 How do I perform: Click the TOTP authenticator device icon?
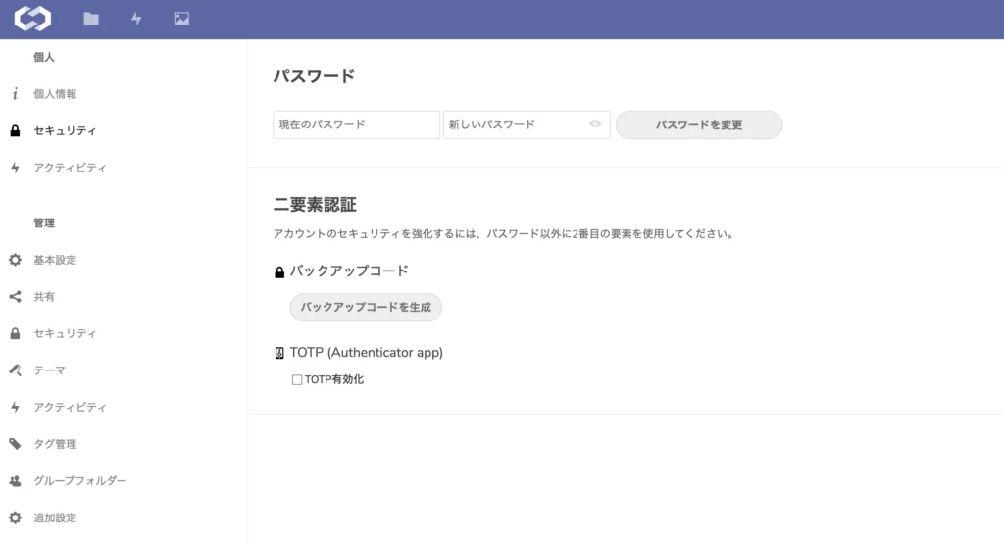279,353
